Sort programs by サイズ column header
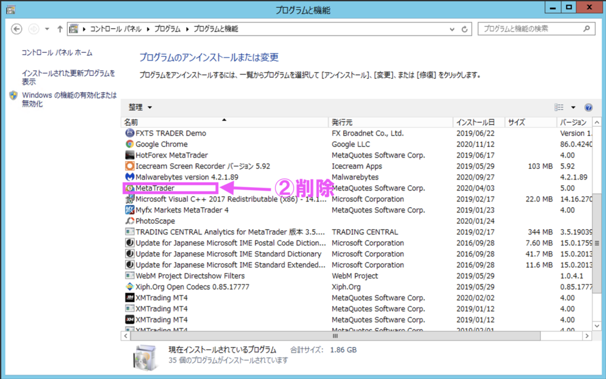 tap(531, 122)
